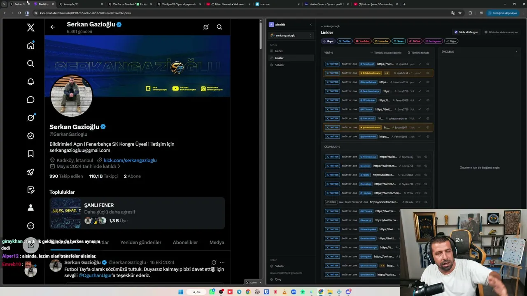Open X notifications bell
Viewport: 527px width, 296px height.
coord(30,82)
